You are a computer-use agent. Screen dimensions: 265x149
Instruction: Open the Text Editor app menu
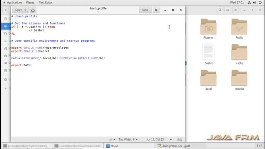pyautogui.click(x=46, y=2)
